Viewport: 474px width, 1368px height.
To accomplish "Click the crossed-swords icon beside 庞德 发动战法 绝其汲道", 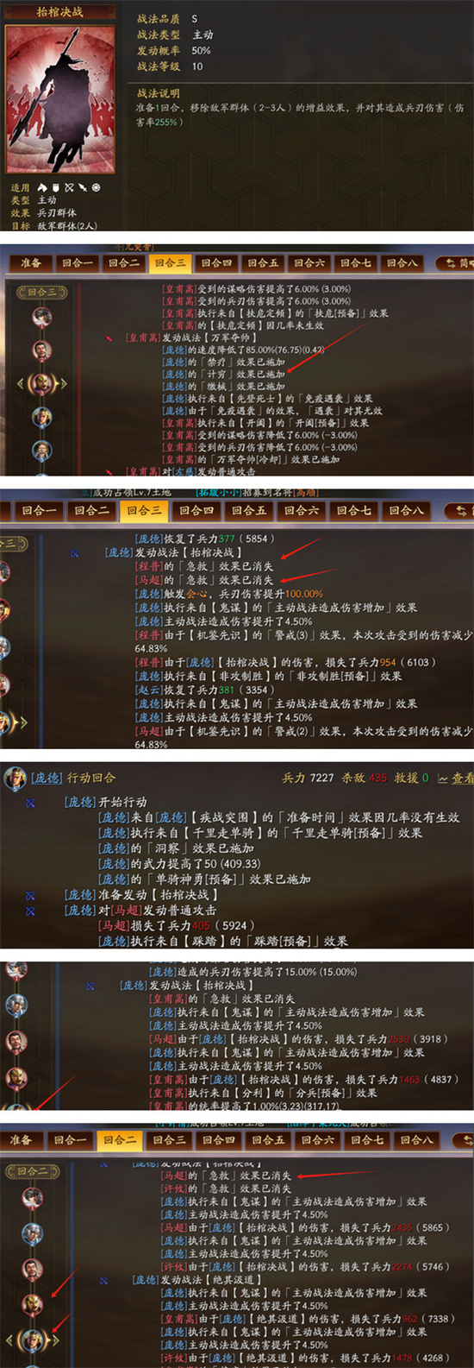I will 103,1280.
